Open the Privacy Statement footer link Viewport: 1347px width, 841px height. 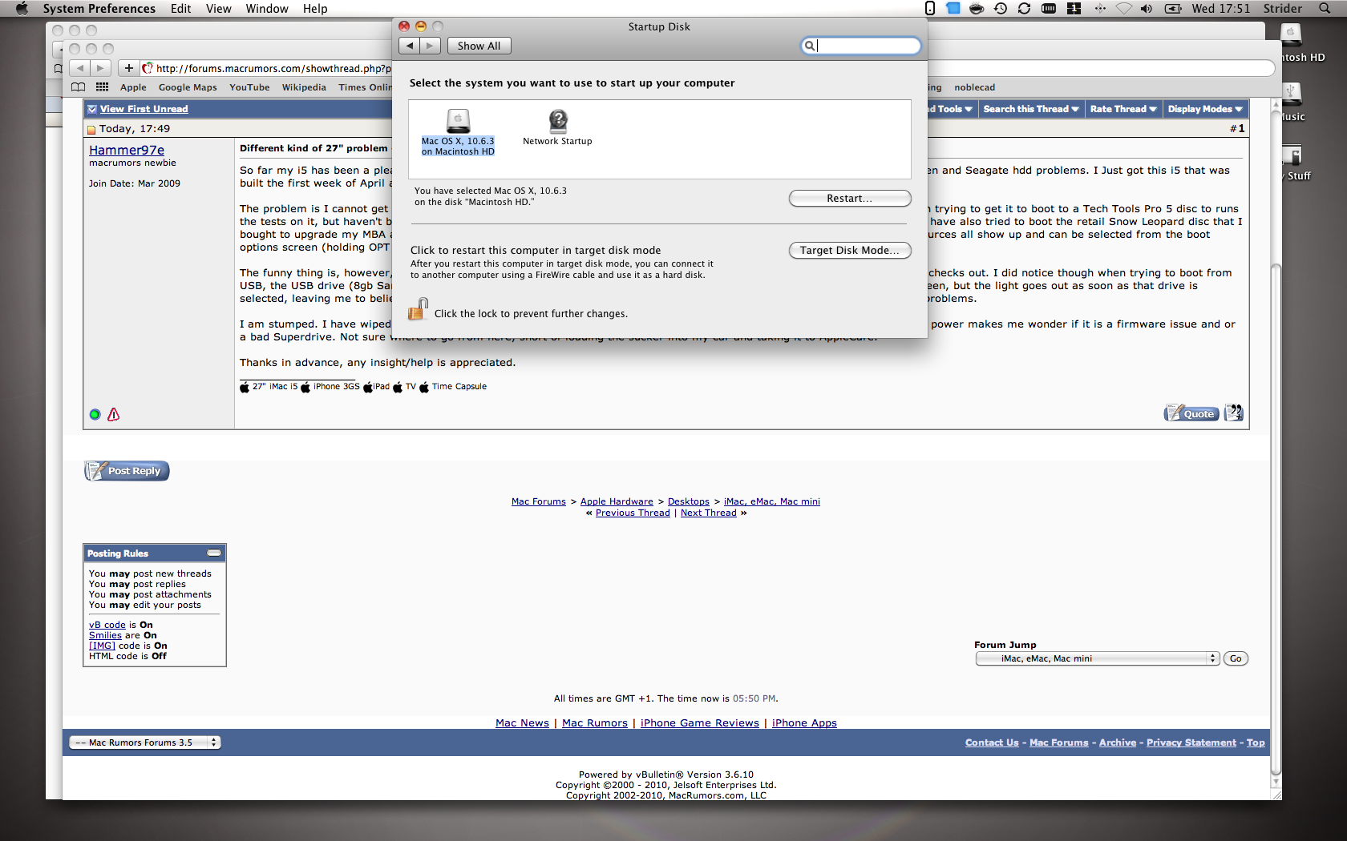click(1191, 742)
